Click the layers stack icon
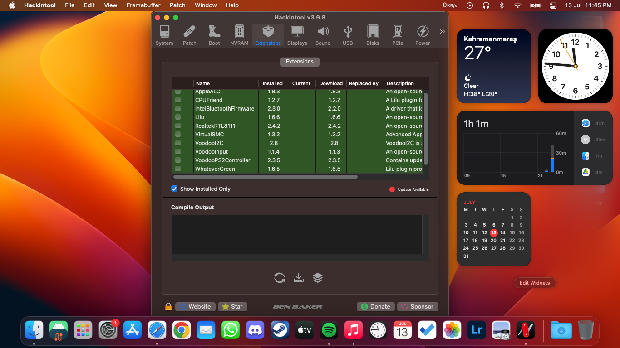This screenshot has width=620, height=348. pos(318,278)
